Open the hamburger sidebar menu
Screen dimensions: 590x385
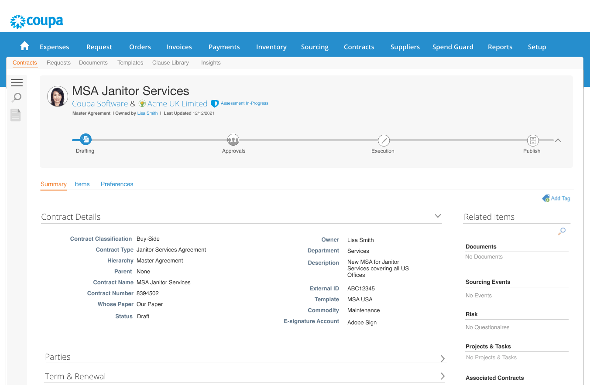(x=17, y=83)
